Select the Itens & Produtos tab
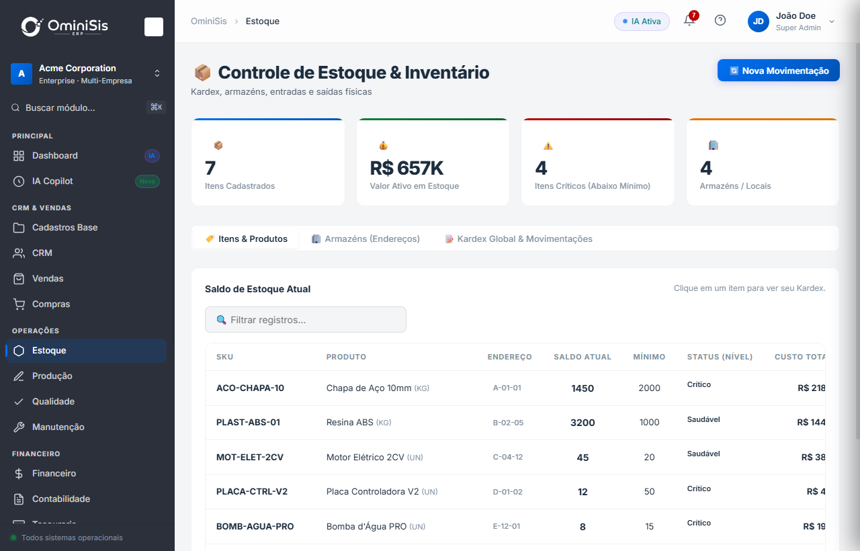The height and width of the screenshot is (551, 860). 247,239
